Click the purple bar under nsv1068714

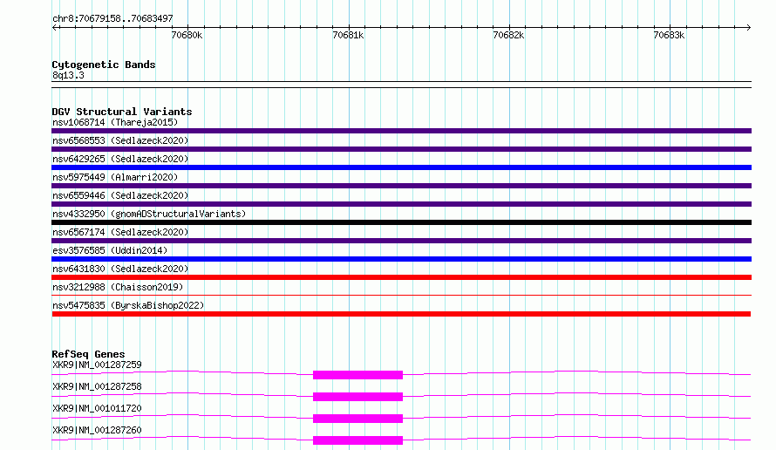coord(401,131)
